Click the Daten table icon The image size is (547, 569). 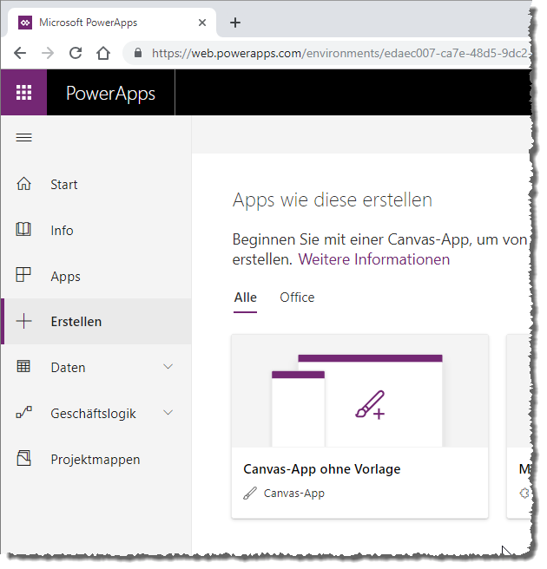24,367
